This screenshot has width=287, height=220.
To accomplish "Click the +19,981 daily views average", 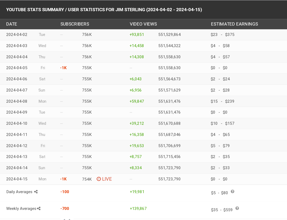I will click(x=137, y=192).
